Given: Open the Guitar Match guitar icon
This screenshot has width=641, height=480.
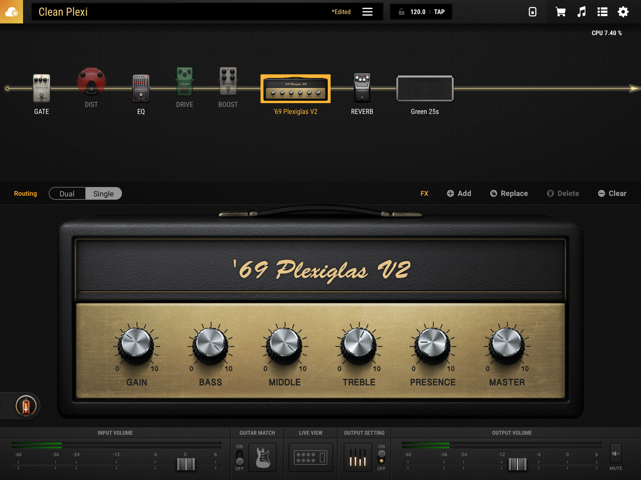Looking at the screenshot, I should (263, 457).
